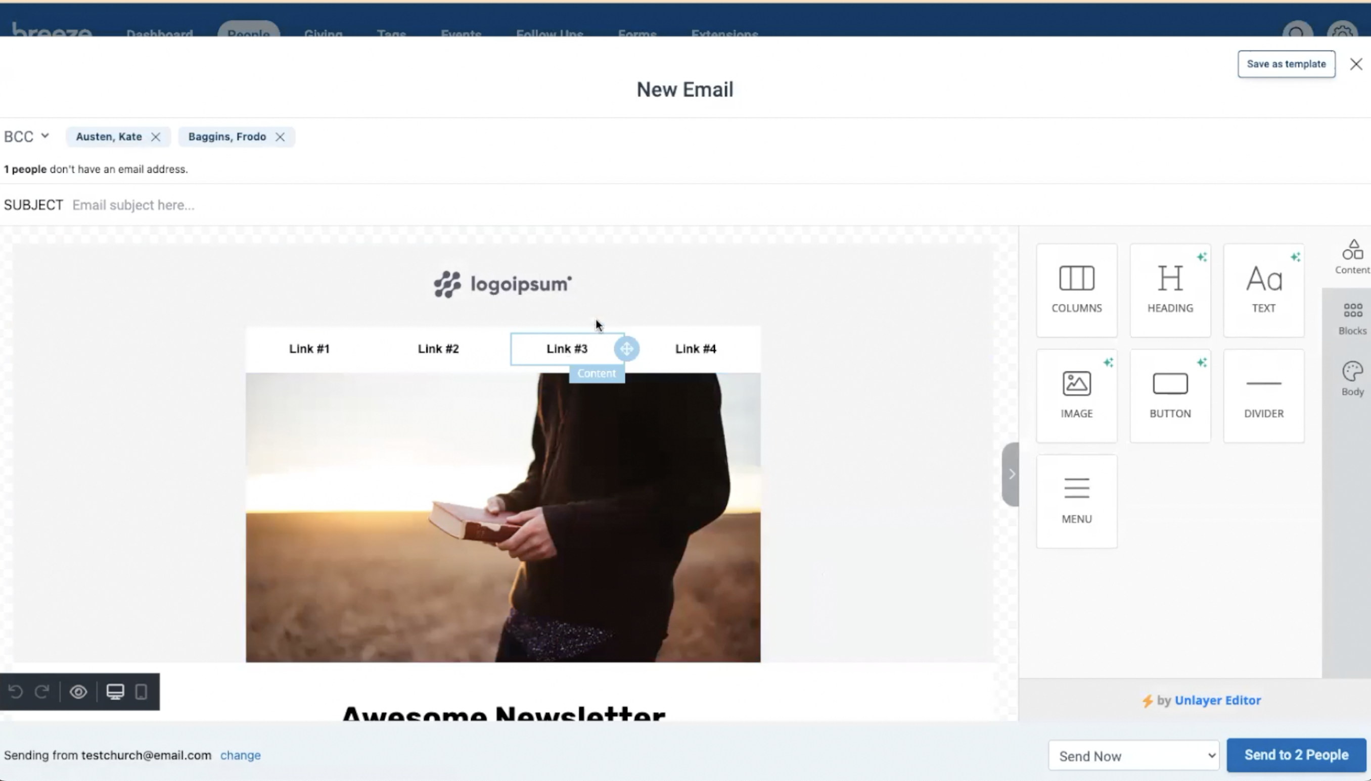Image resolution: width=1371 pixels, height=781 pixels.
Task: Select the Link #3 menu item
Action: coord(567,349)
